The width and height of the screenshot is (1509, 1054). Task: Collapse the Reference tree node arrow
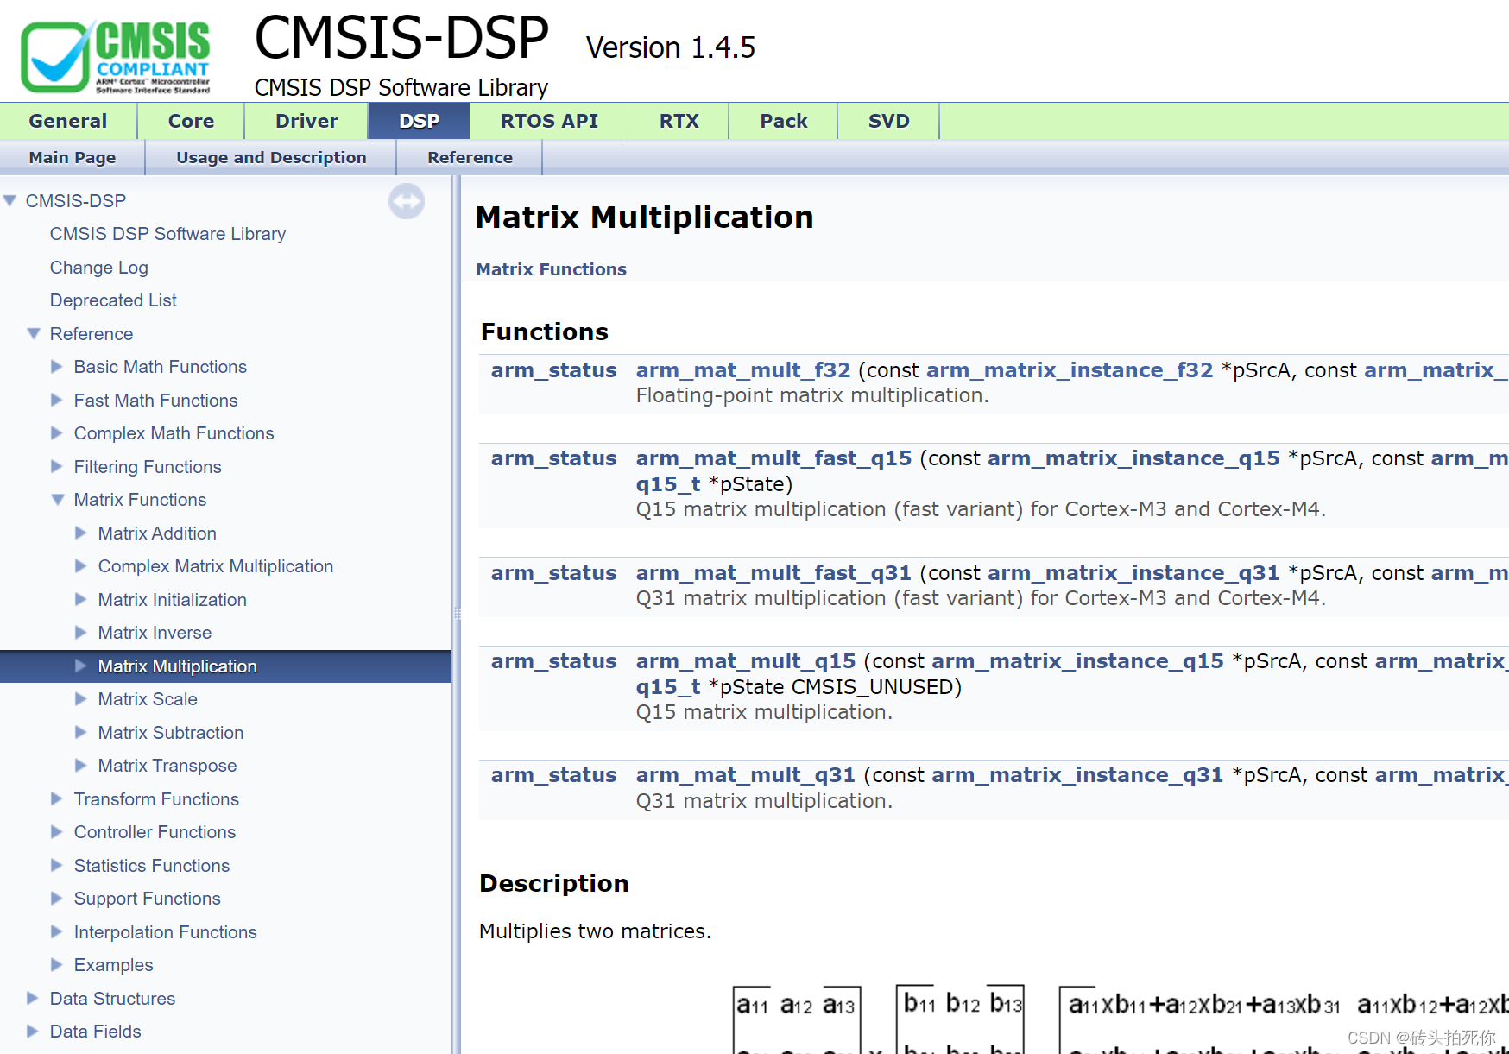(35, 333)
